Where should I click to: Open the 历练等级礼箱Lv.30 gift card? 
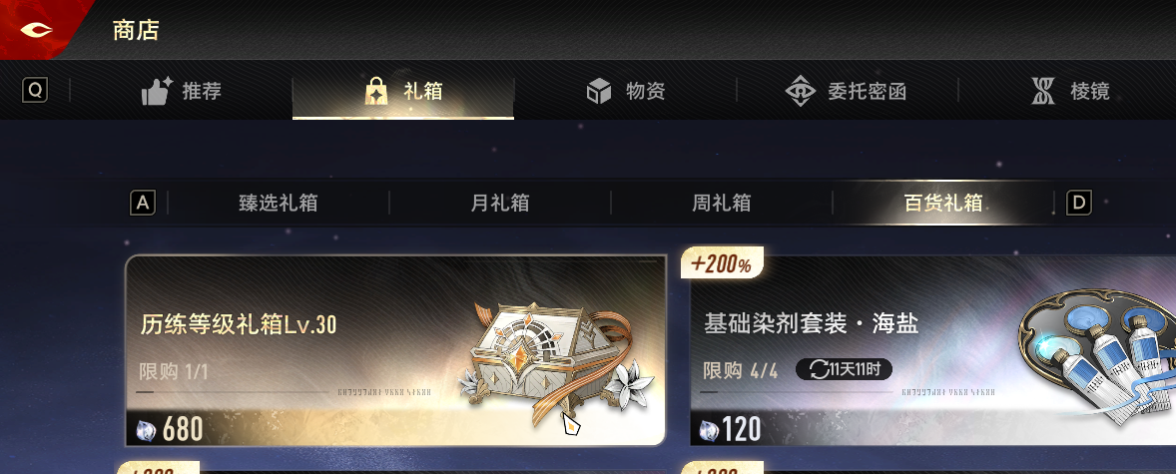(x=395, y=350)
